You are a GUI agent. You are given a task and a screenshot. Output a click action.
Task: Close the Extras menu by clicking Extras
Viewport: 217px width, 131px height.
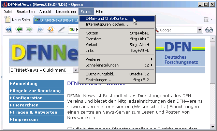coord(86,12)
